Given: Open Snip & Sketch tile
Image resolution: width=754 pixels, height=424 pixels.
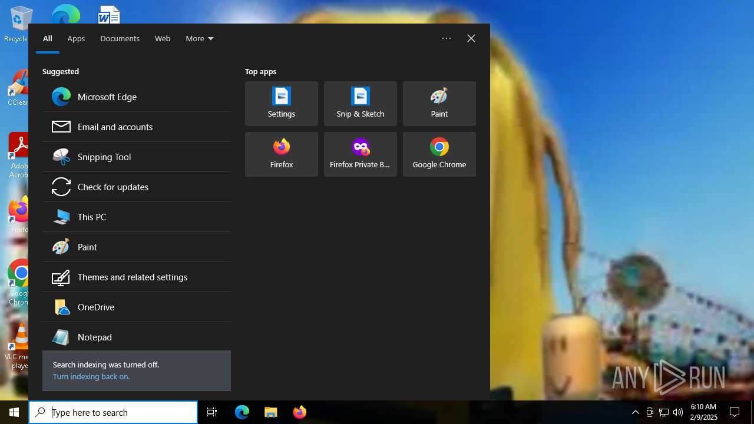Looking at the screenshot, I should 361,104.
